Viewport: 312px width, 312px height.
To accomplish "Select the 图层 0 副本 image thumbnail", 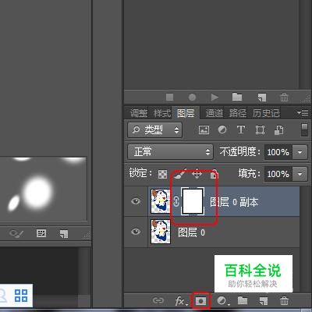I will [161, 201].
